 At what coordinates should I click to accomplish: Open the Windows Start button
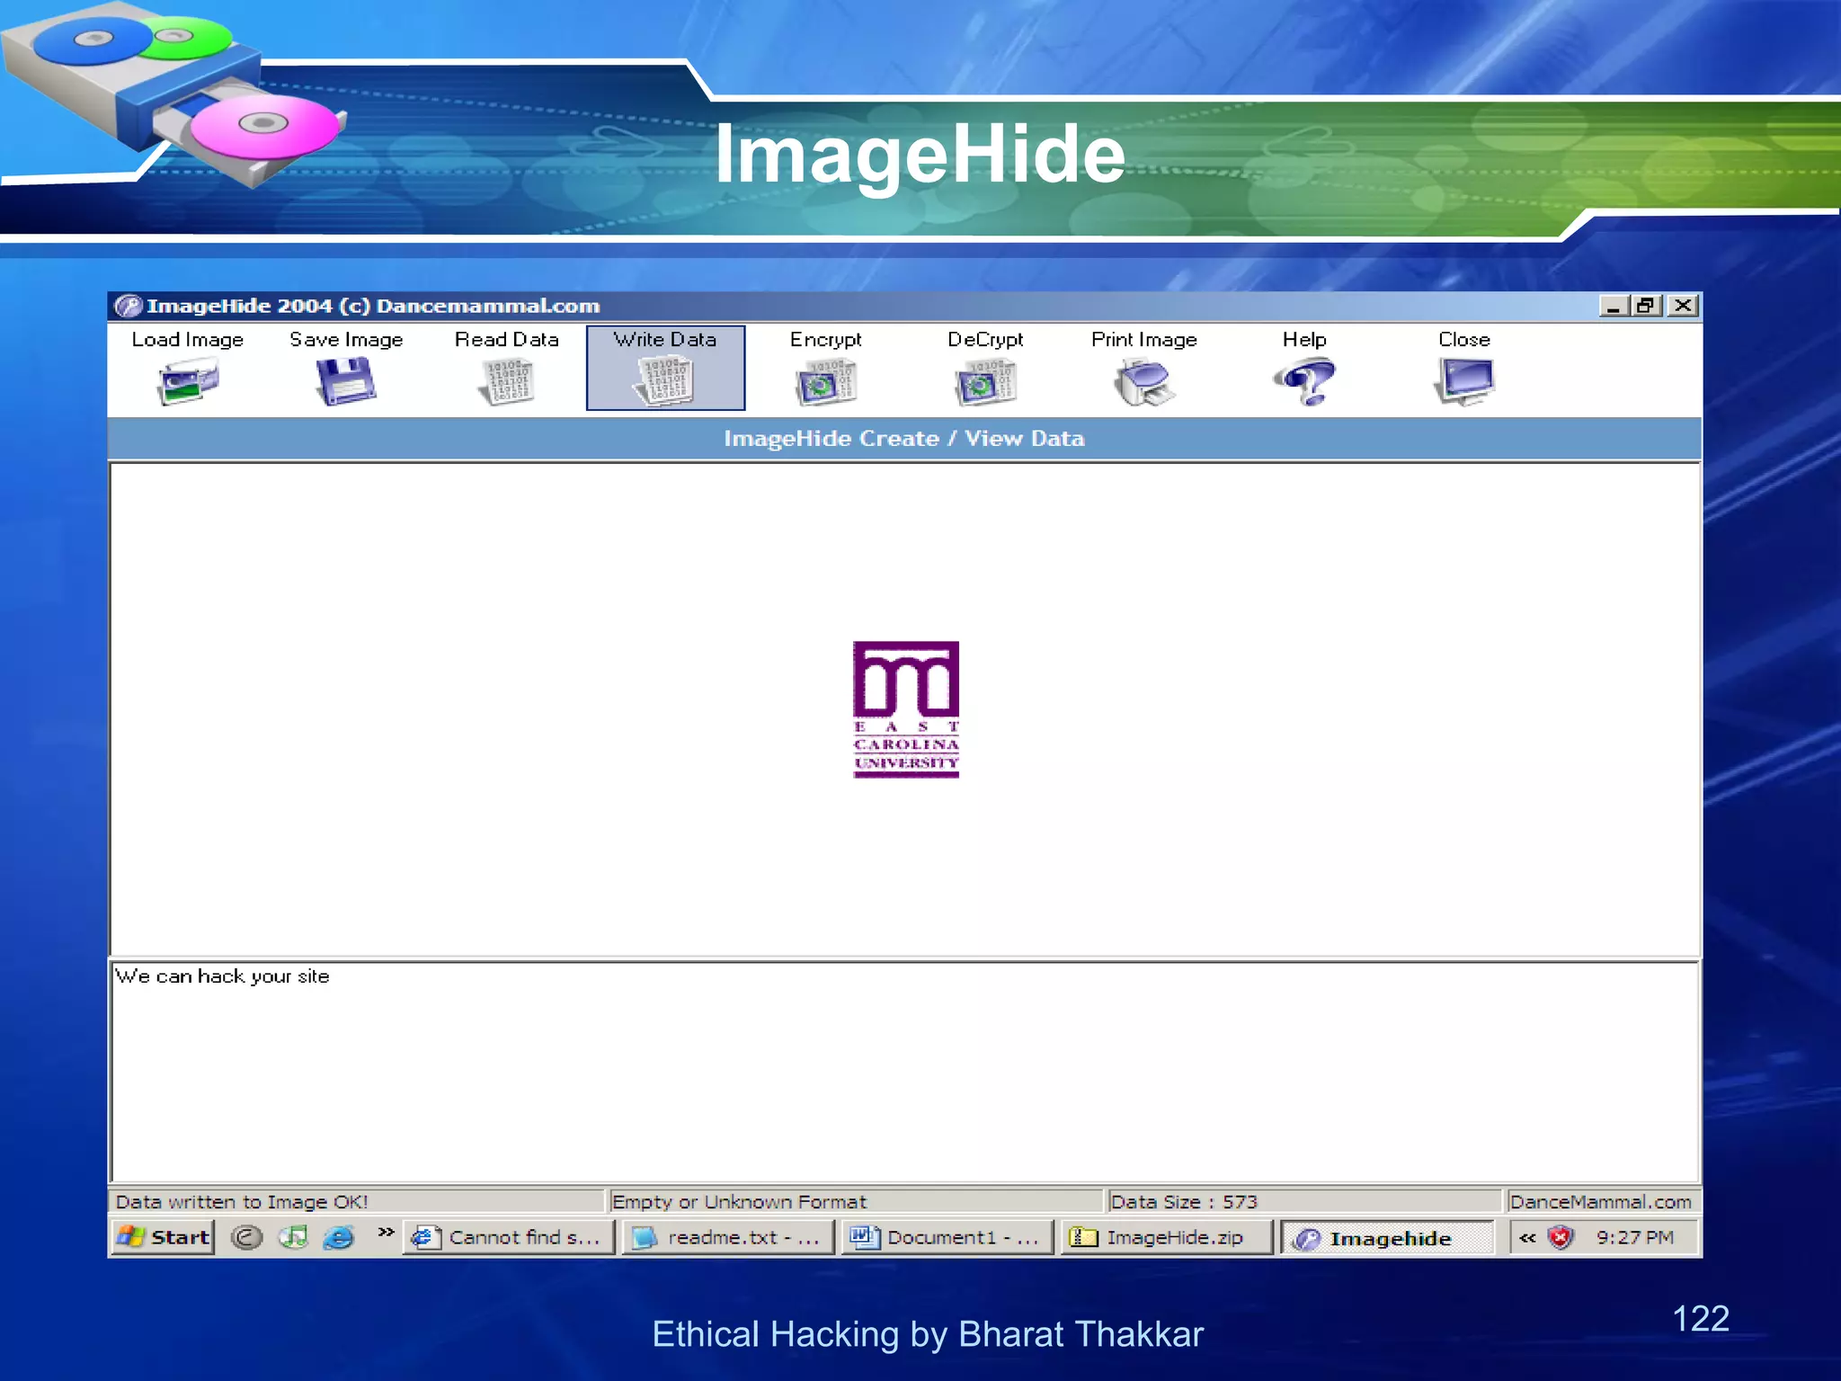(164, 1237)
